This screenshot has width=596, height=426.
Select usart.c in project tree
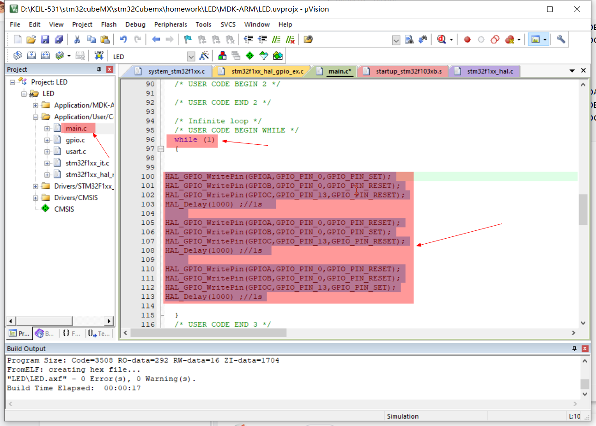coord(76,152)
